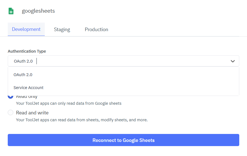Collapse the Authentication Type dropdown chevron
Image resolution: width=247 pixels, height=156 pixels.
tap(233, 61)
